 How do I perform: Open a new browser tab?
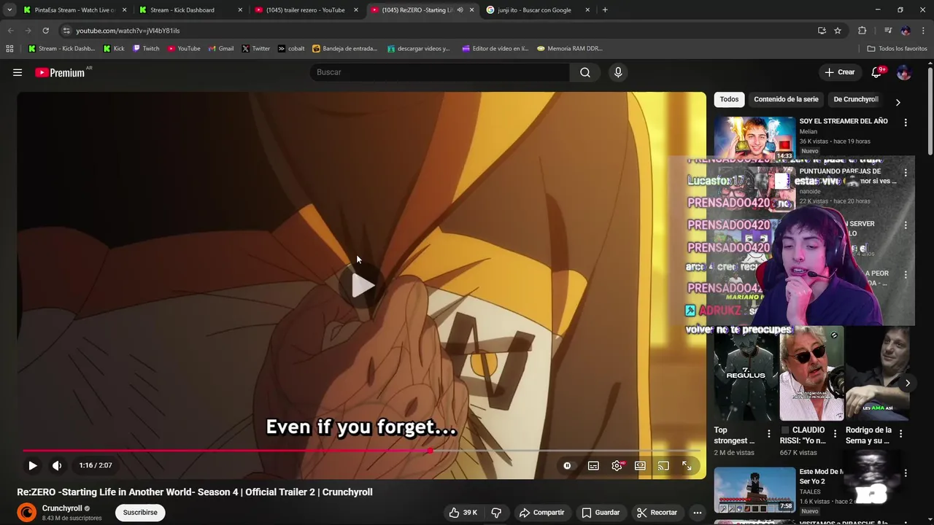click(605, 10)
